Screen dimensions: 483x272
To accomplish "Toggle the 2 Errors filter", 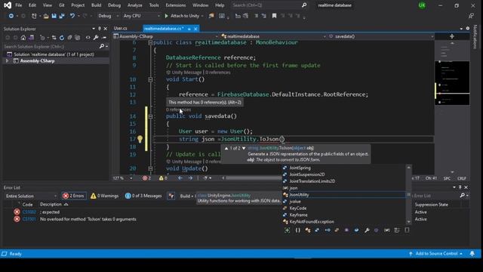I will 73,196.
